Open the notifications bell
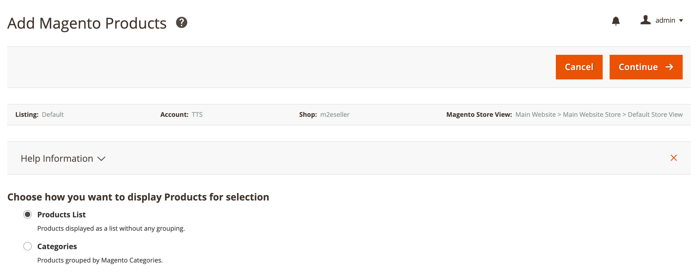This screenshot has height=278, width=699. coord(616,21)
